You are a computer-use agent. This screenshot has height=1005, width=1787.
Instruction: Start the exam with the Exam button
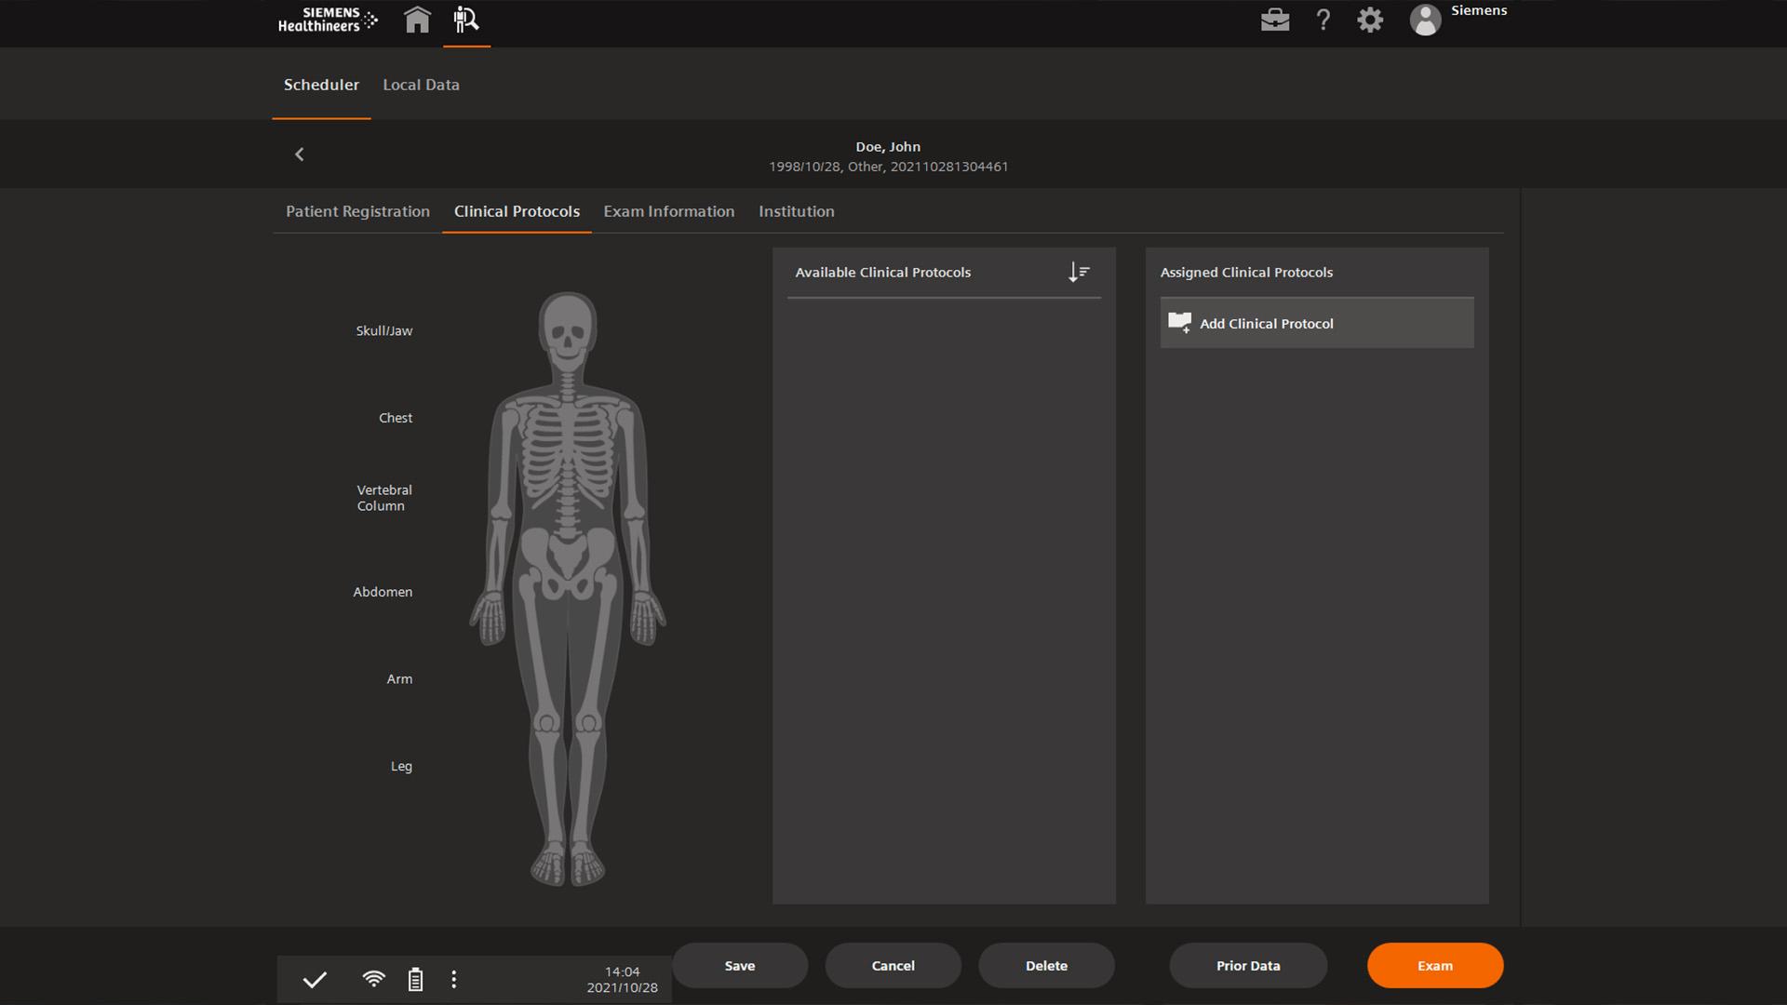(1434, 965)
